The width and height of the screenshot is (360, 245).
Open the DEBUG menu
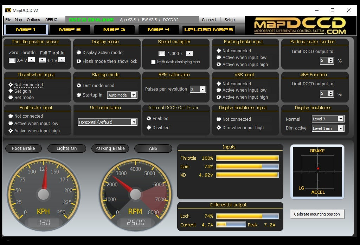[51, 20]
